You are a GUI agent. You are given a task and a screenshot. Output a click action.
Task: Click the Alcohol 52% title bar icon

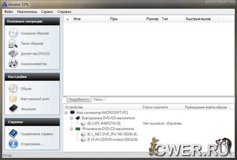click(x=4, y=4)
